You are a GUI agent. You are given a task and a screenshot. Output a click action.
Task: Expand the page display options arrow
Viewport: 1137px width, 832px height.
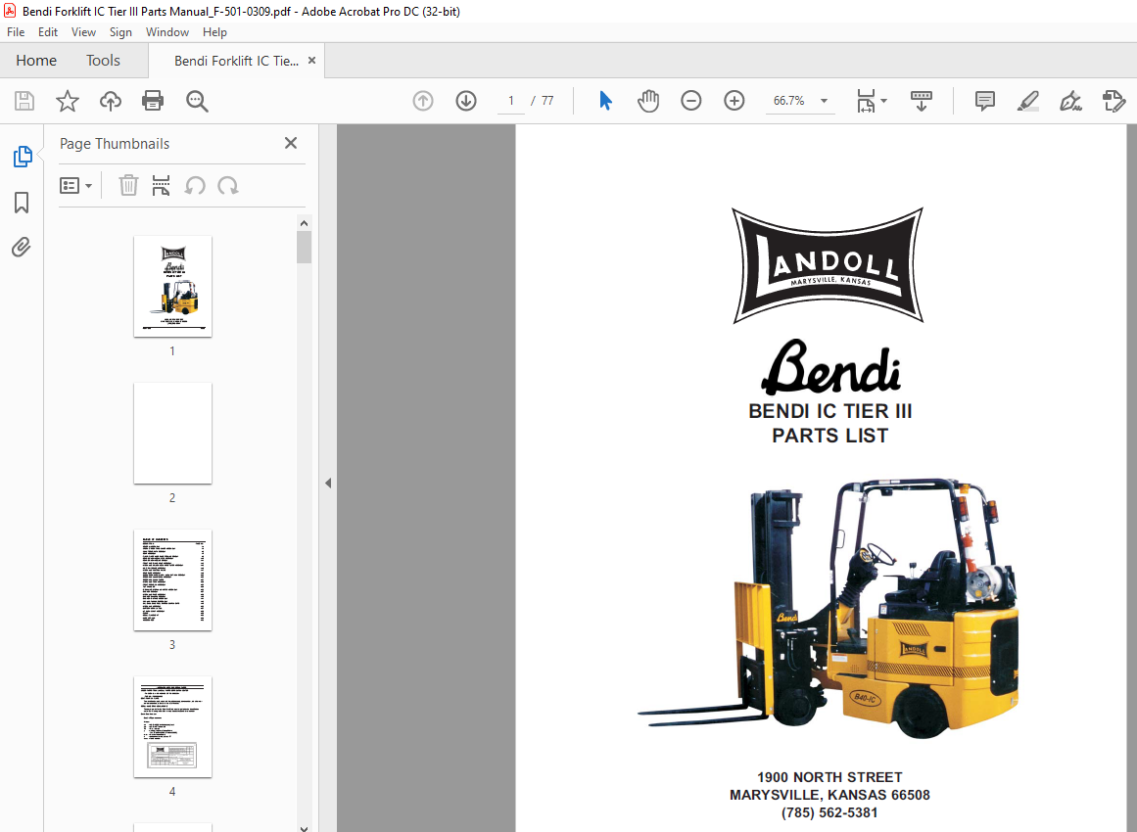[x=884, y=101]
